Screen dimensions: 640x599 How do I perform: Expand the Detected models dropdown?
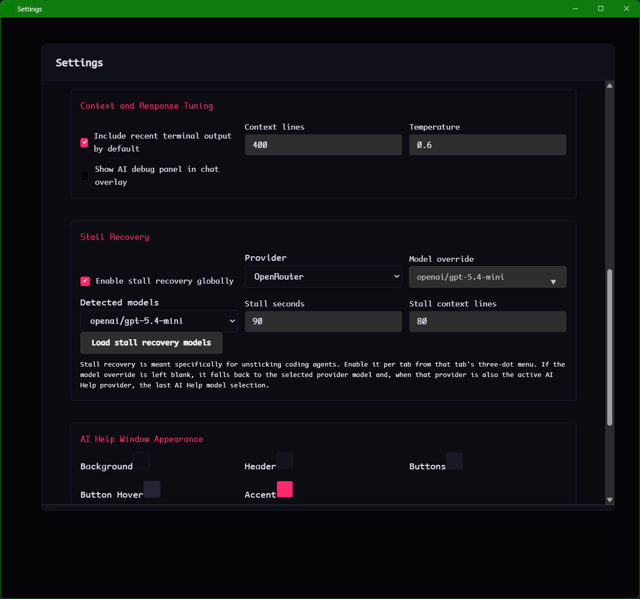(x=159, y=321)
